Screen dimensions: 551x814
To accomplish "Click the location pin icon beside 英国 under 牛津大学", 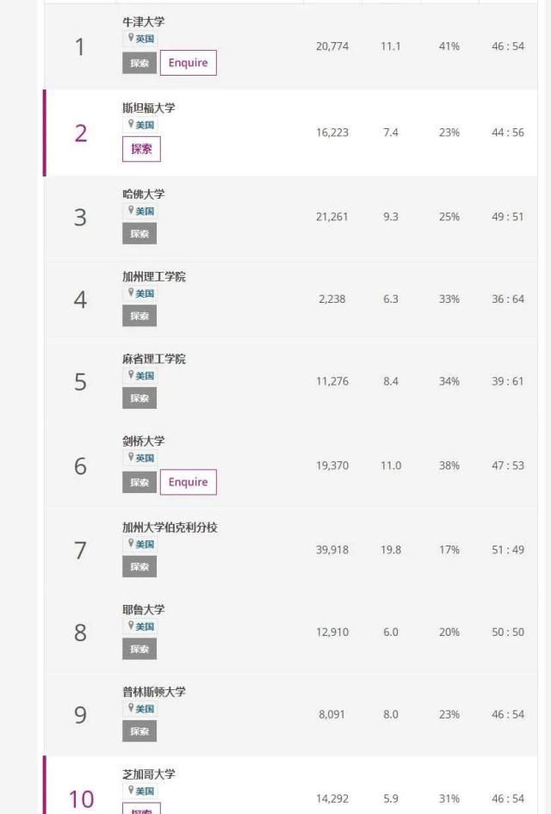I will tap(131, 39).
